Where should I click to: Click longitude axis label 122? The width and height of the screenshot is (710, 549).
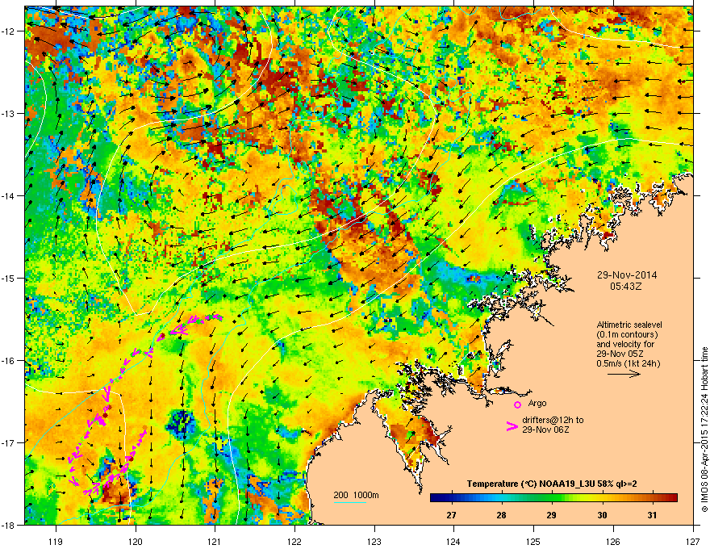294,541
